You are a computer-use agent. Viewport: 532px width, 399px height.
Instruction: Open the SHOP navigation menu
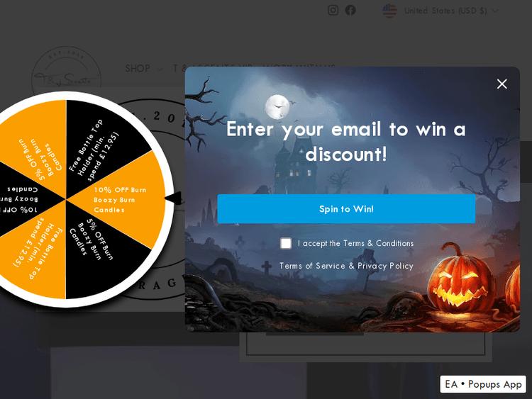coord(138,69)
